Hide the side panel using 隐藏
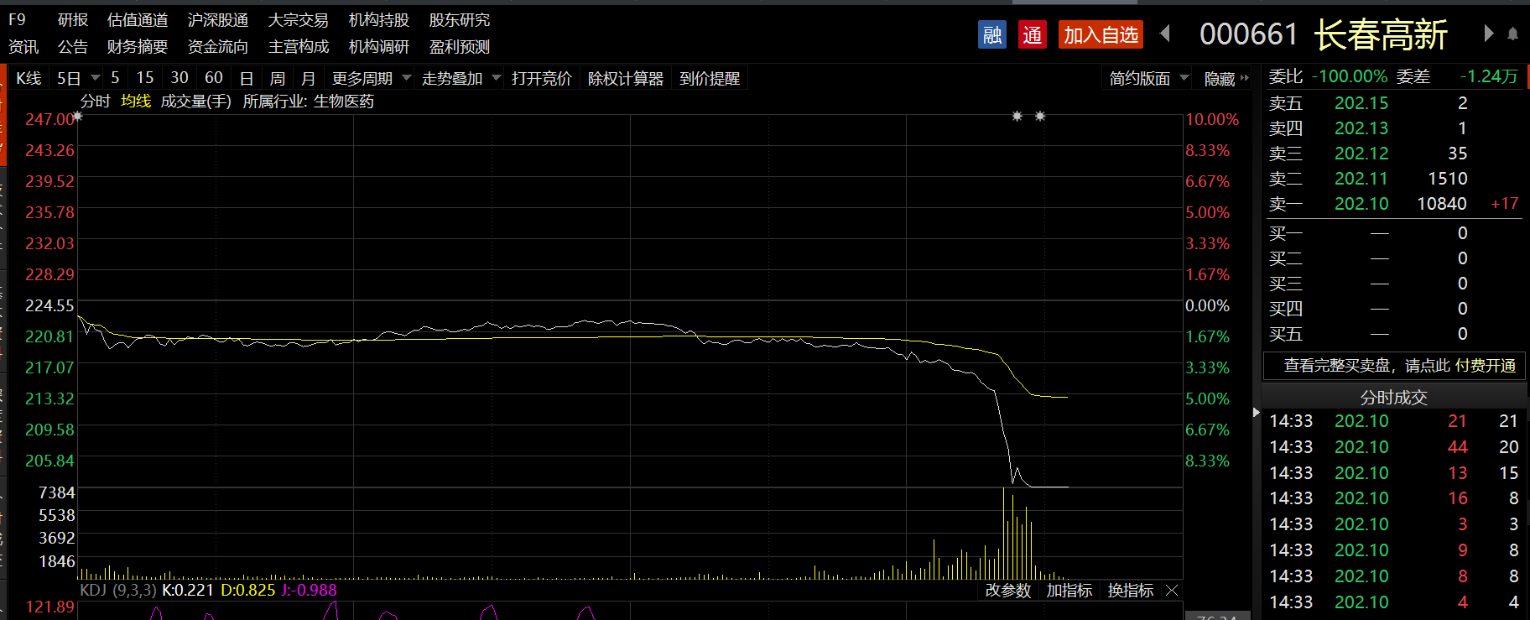This screenshot has width=1530, height=620. click(x=1226, y=79)
